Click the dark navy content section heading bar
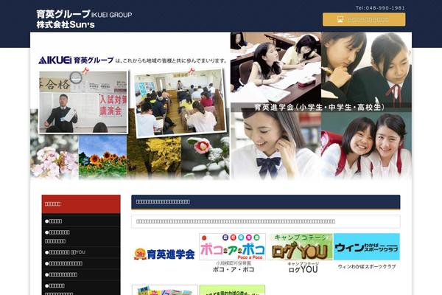Viewport: 442px width, 295px height. point(265,202)
